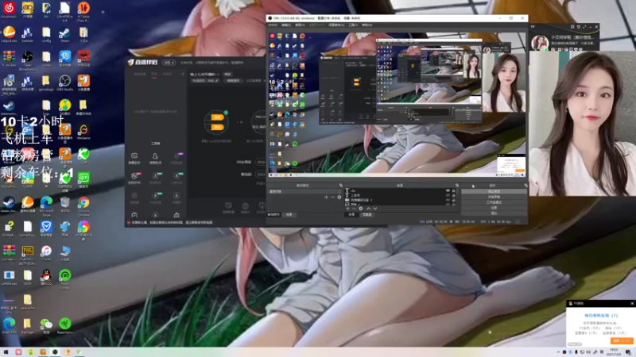This screenshot has height=357, width=636.
Task: Open the OBS Studio desktop icon
Action: (65, 81)
